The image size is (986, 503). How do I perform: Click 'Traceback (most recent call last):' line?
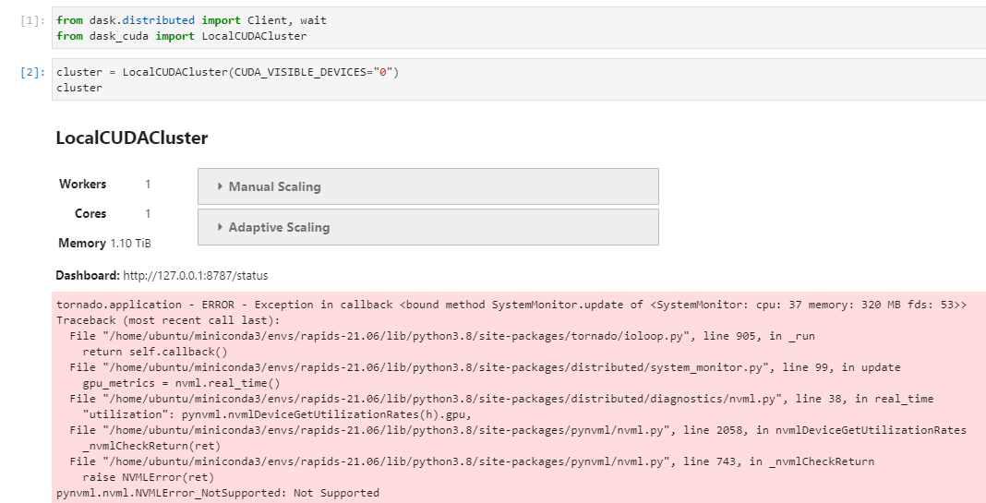point(168,320)
